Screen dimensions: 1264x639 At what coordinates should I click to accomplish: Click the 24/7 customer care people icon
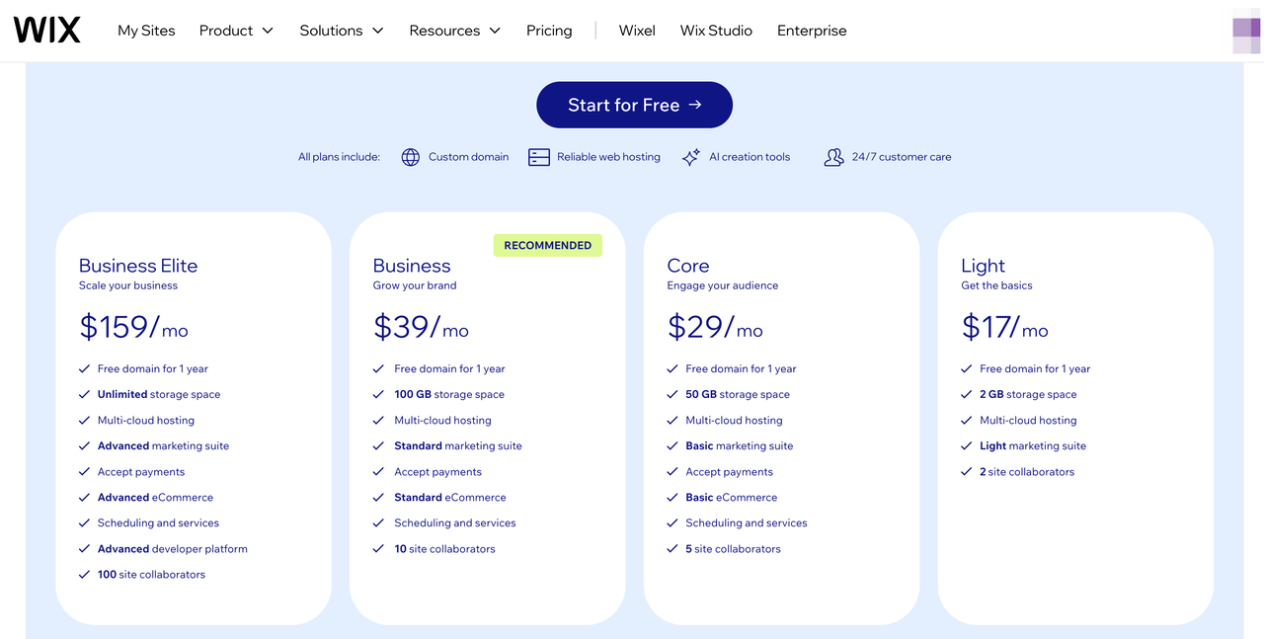point(833,156)
